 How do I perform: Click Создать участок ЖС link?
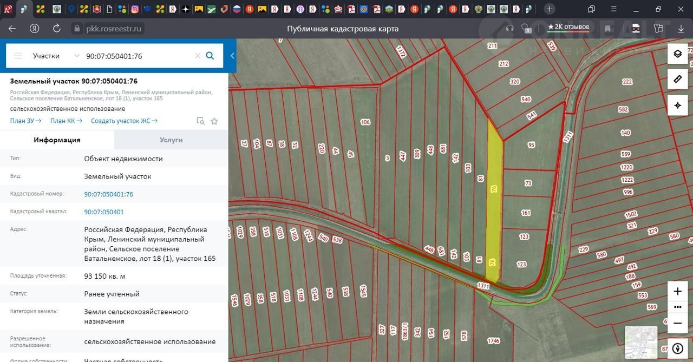[124, 121]
